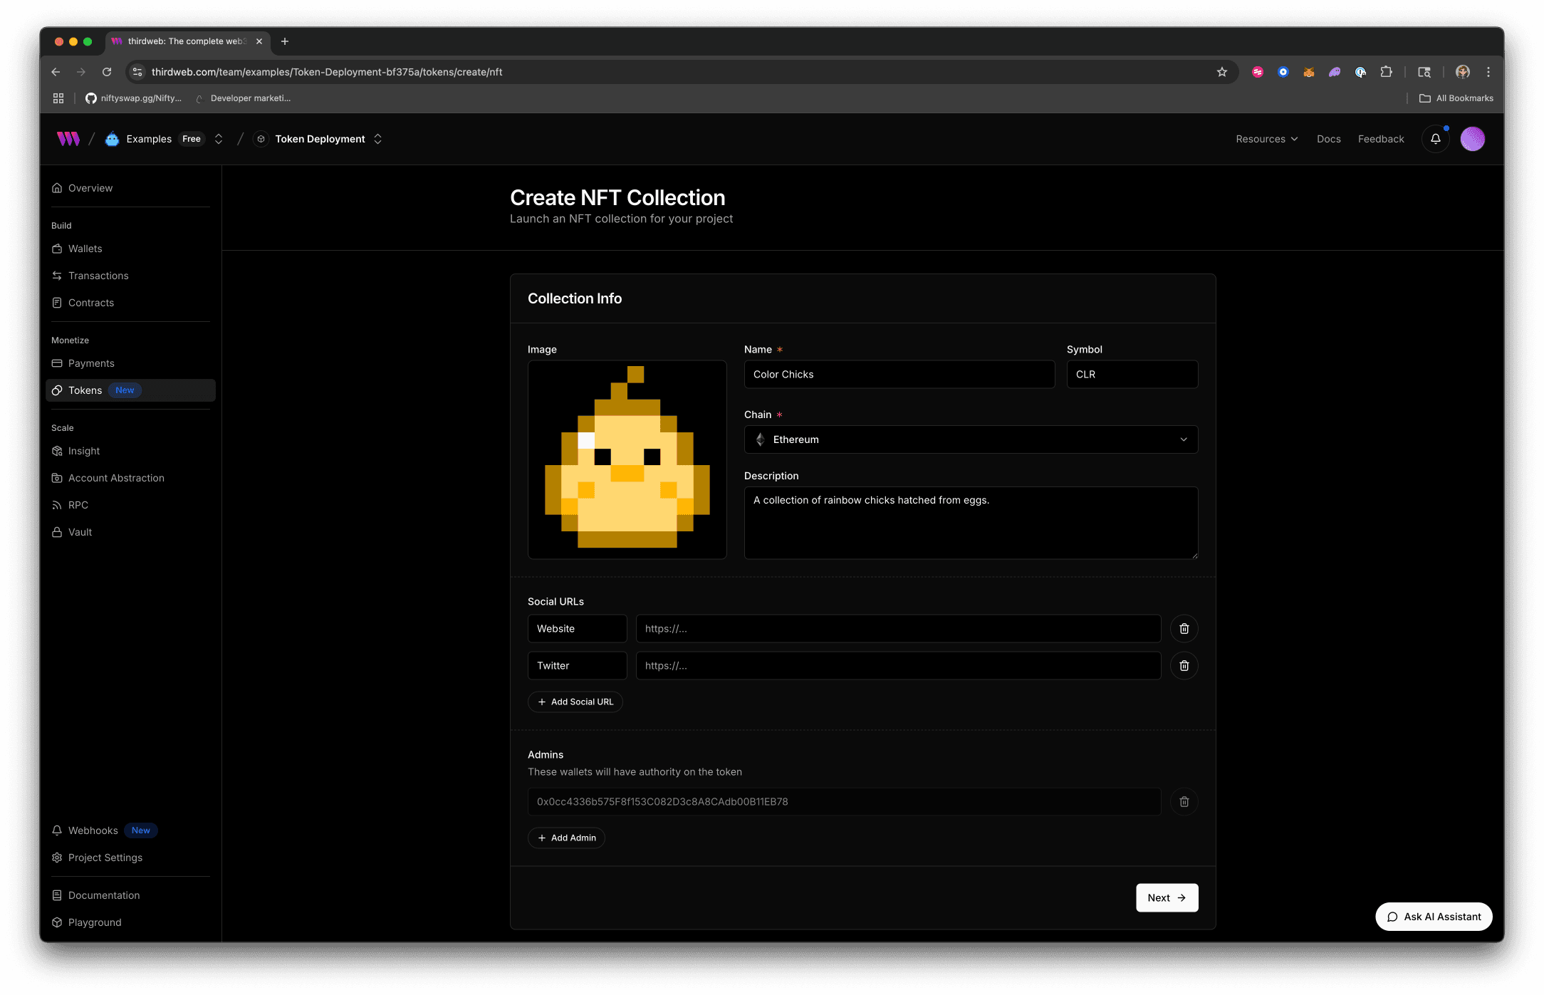Open the Wallets section in the sidebar

coord(85,249)
